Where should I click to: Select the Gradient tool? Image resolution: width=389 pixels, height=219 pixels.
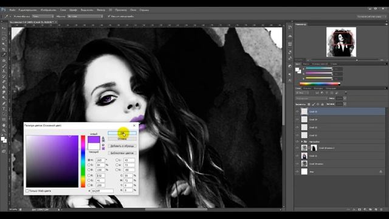(x=4, y=87)
